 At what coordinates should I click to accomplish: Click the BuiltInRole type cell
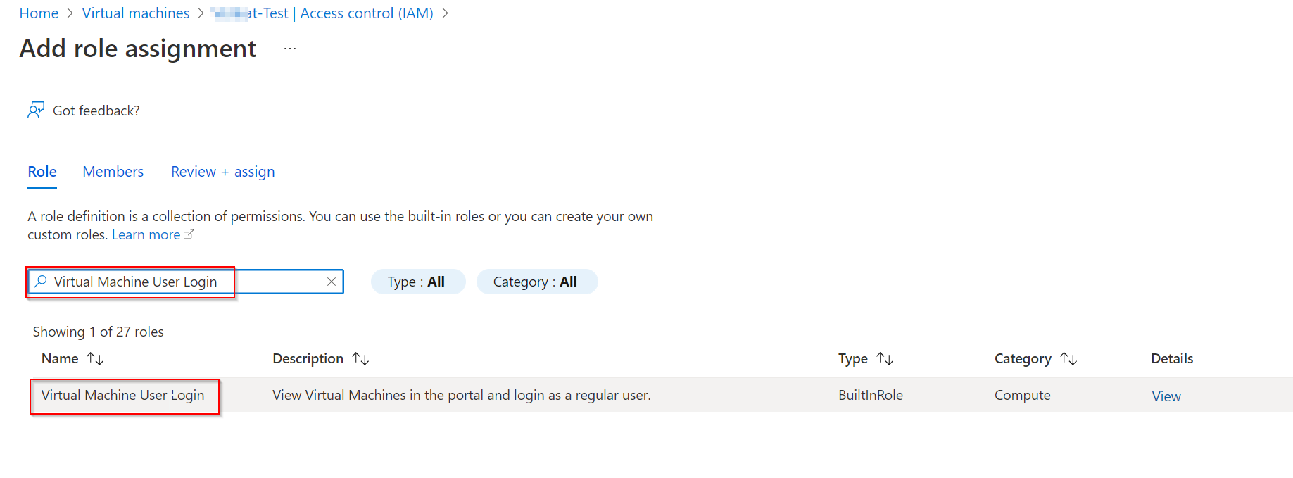coord(871,395)
